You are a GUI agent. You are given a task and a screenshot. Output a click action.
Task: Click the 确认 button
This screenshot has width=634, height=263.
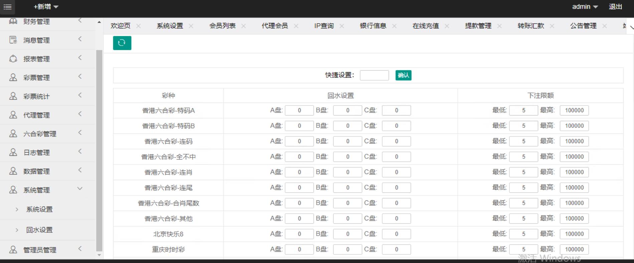pyautogui.click(x=403, y=75)
